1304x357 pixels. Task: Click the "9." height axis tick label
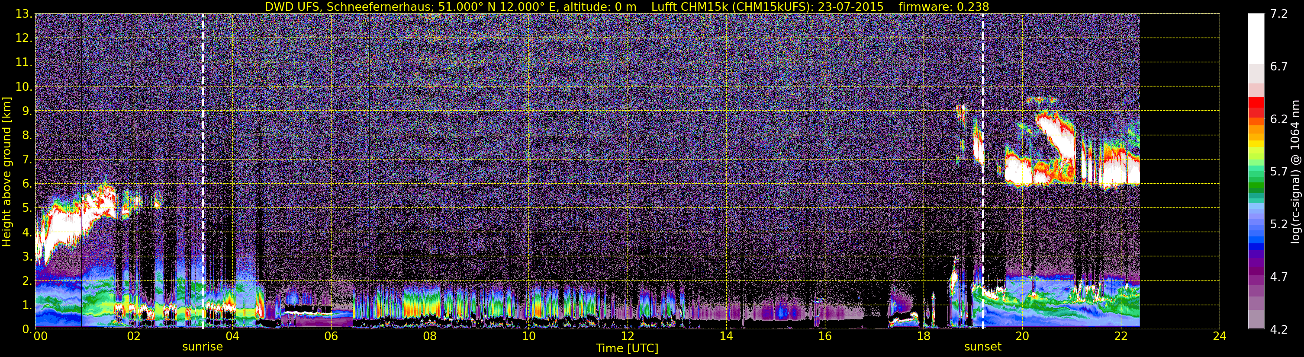coord(26,111)
